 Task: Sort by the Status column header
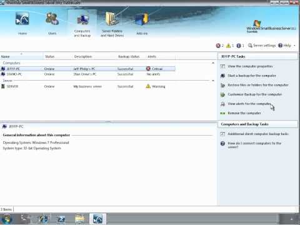(x=58, y=56)
